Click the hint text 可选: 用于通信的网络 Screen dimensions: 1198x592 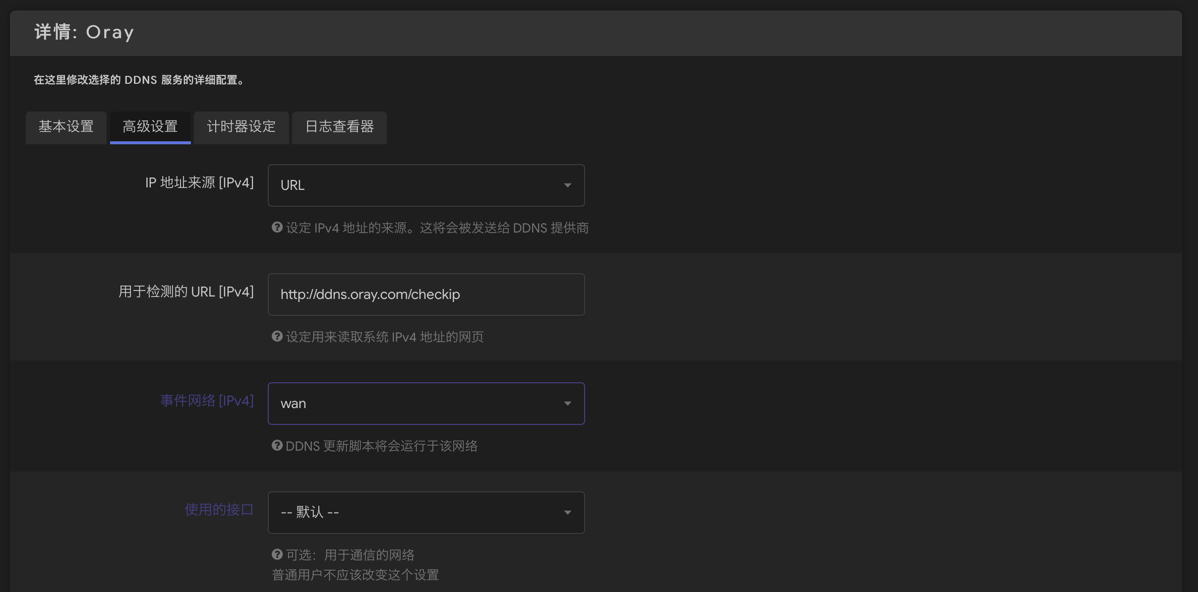350,555
